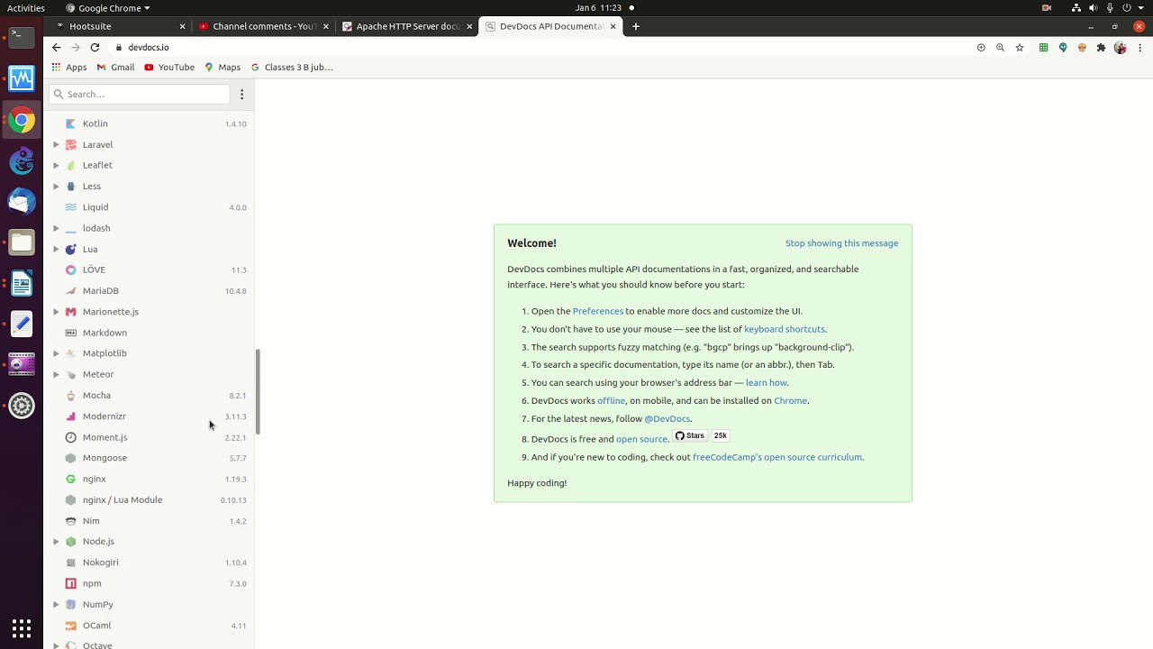
Task: Open the Gmail bookmark
Action: coord(115,67)
